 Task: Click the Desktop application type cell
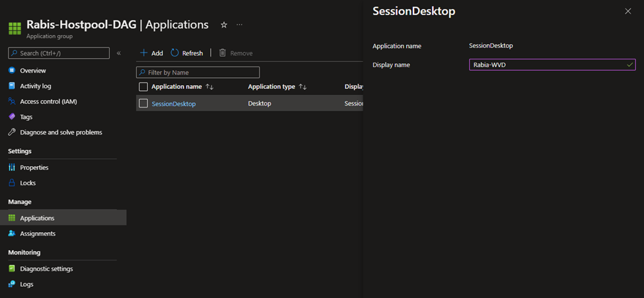[260, 104]
